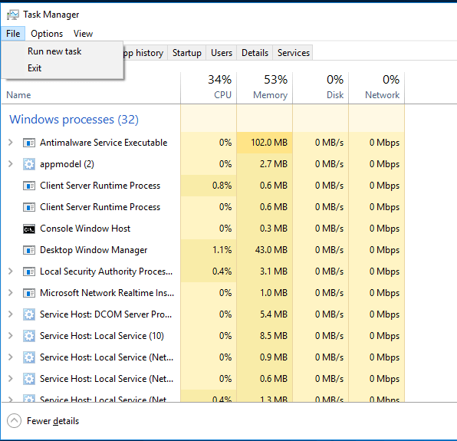Click the Antimalware Service Executable process icon
The width and height of the screenshot is (457, 441).
pyautogui.click(x=29, y=143)
